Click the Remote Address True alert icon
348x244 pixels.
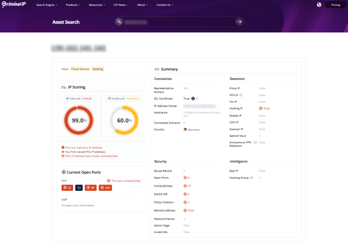point(185,210)
